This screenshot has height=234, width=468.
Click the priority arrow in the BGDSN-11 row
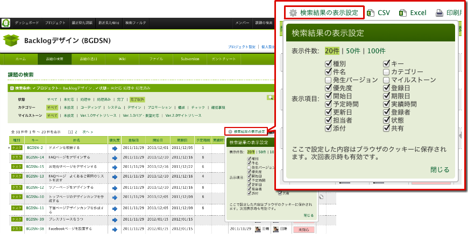pyautogui.click(x=115, y=209)
